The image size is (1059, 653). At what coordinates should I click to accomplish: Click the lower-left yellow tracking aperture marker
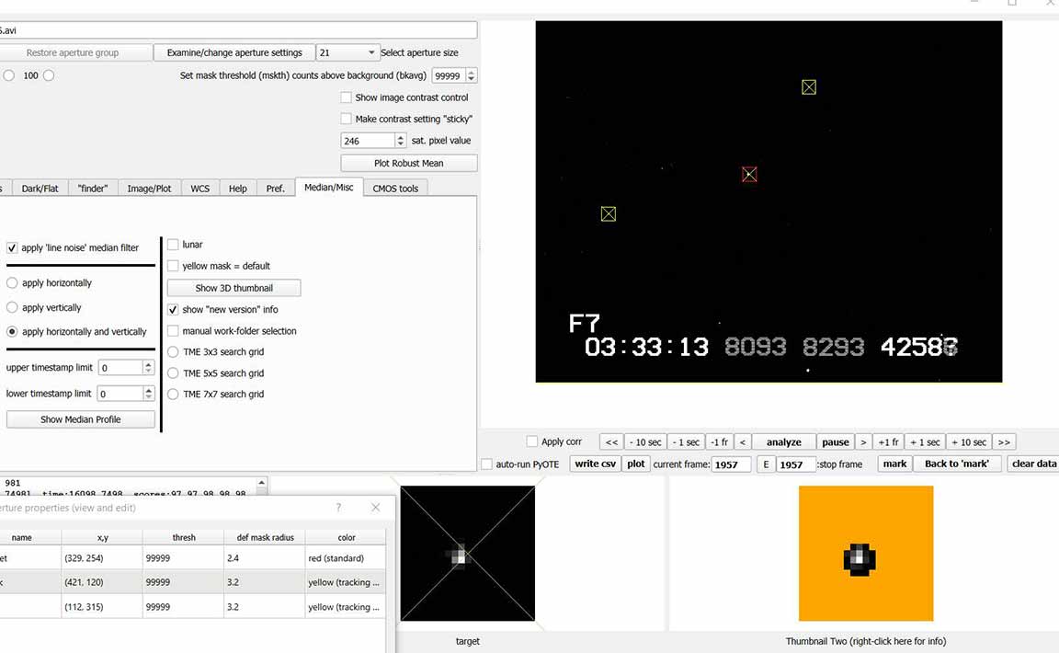pos(608,214)
